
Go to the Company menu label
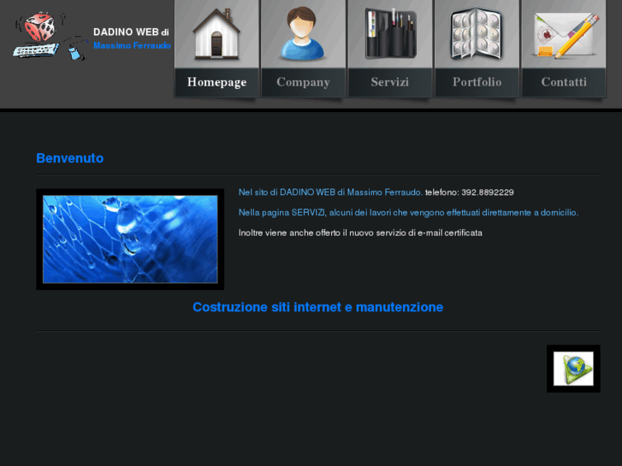click(303, 82)
